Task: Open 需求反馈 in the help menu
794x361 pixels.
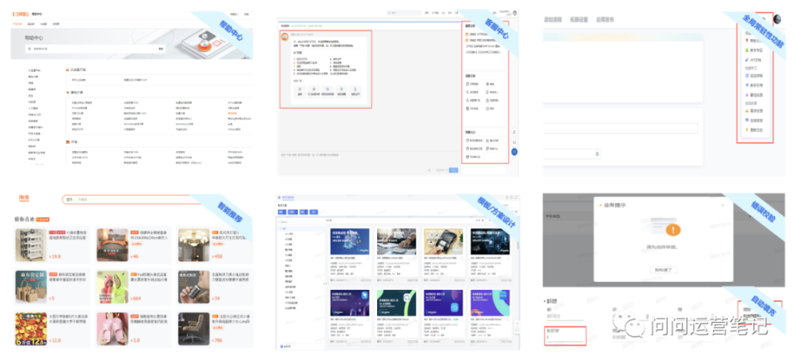Action: click(x=753, y=111)
